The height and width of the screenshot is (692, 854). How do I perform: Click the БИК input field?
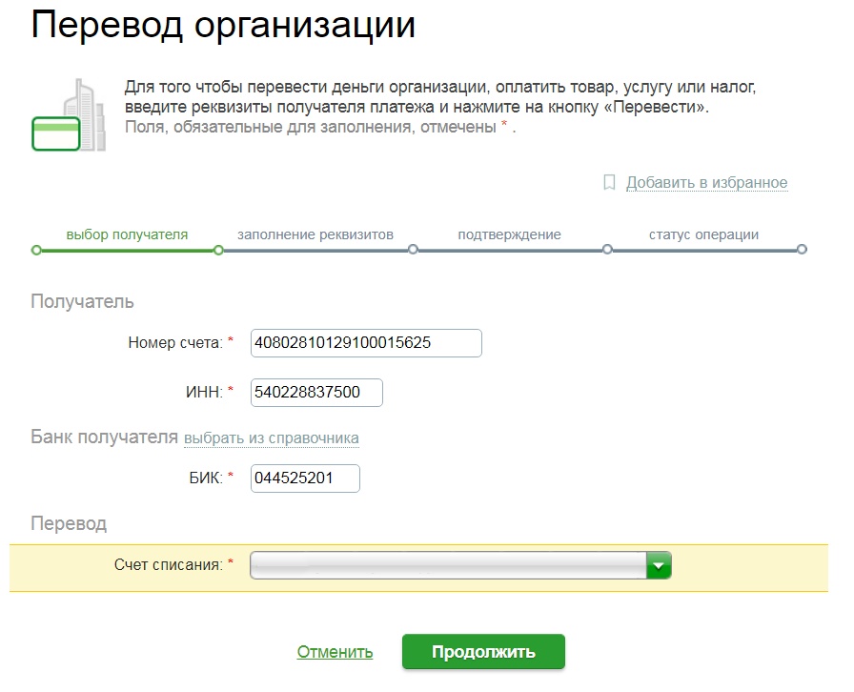pos(305,478)
